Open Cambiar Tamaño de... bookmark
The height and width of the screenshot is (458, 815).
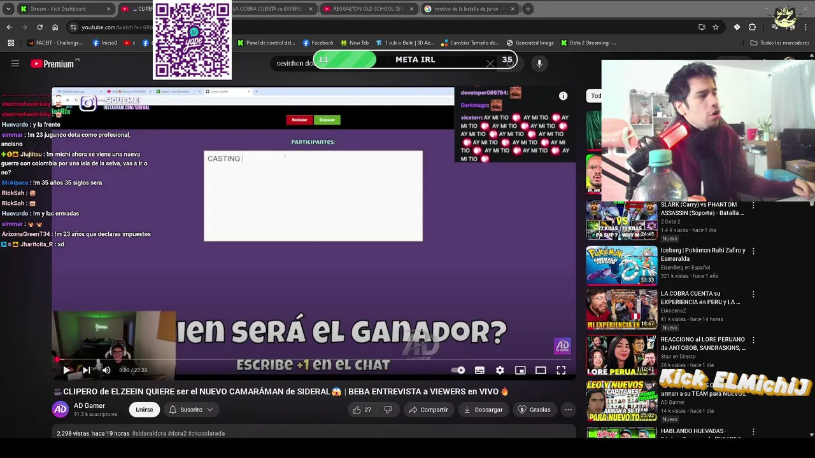[470, 43]
